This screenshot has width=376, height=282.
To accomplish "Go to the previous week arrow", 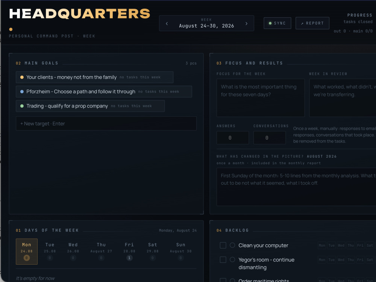I will pos(167,23).
